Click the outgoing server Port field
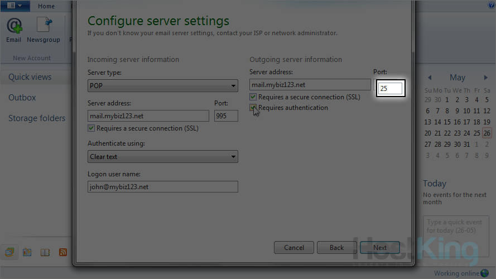Screen dimensions: 496x279 [390, 88]
